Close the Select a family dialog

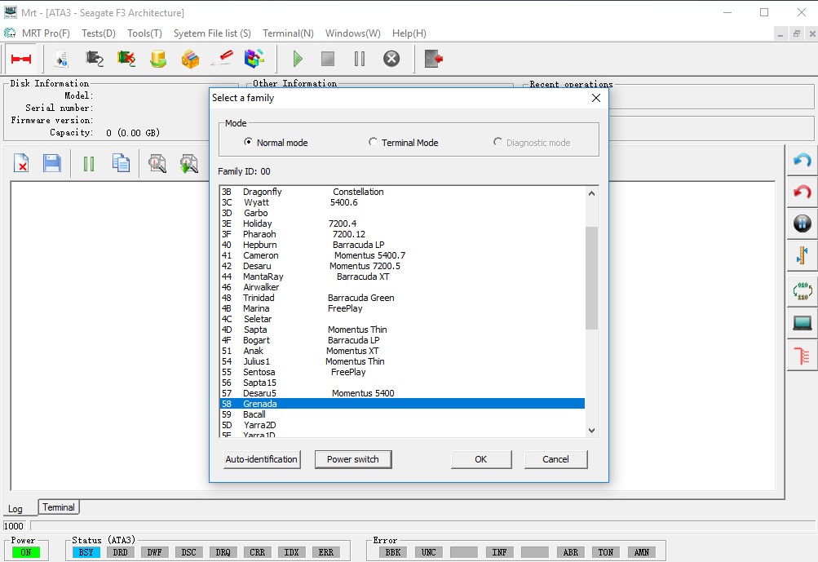[x=596, y=98]
